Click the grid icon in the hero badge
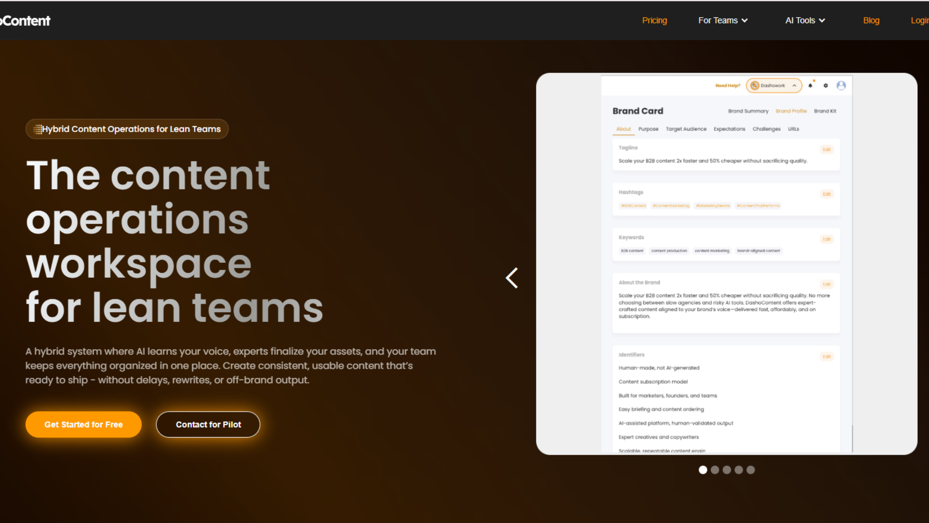This screenshot has width=929, height=523. tap(39, 129)
